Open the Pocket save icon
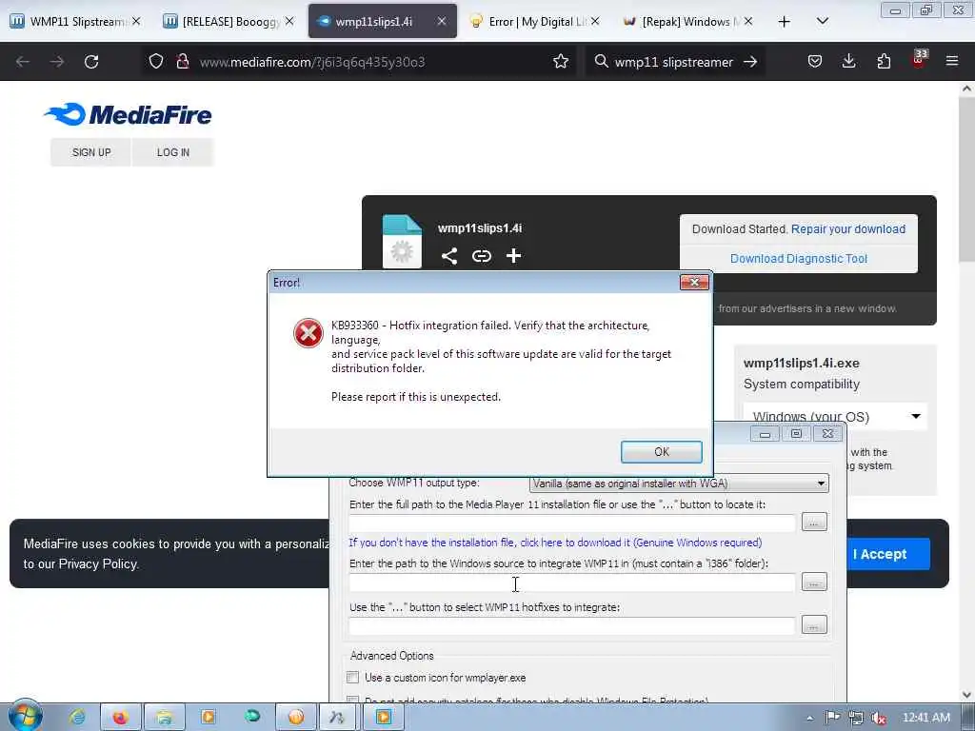 815,62
